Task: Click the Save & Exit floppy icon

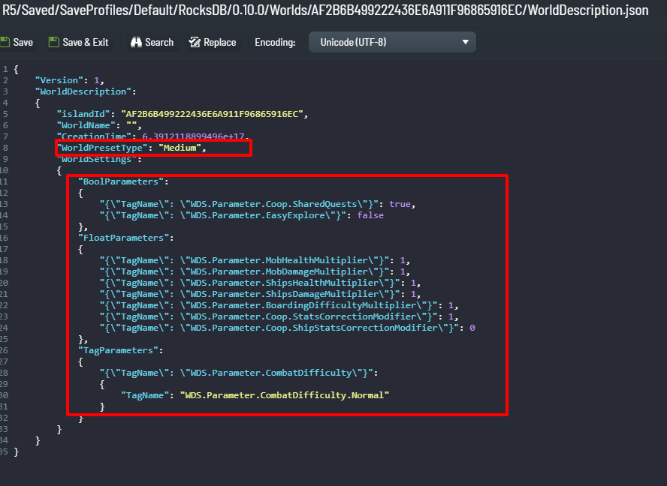Action: click(x=54, y=42)
